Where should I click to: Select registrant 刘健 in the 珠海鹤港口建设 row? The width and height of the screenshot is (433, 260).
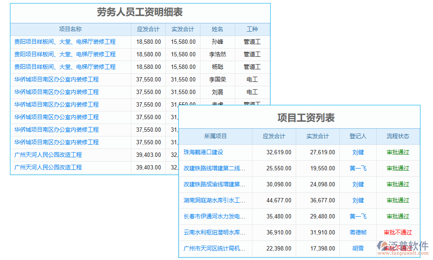click(x=358, y=153)
